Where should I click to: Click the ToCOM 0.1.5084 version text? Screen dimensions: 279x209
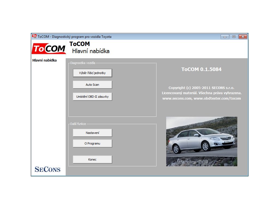tap(201, 69)
